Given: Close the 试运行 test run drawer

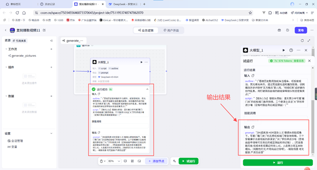Looking at the screenshot, I should (309, 61).
